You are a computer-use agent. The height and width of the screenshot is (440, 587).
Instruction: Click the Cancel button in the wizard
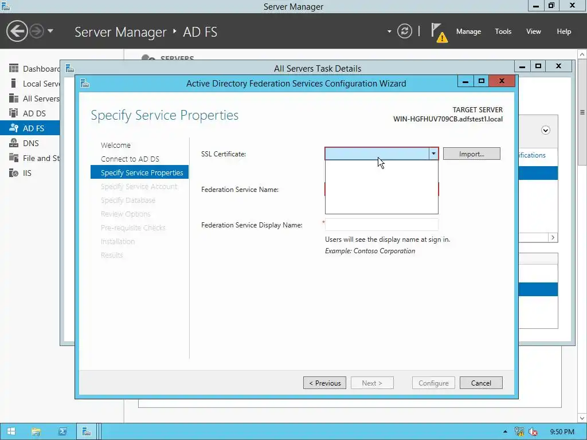point(481,383)
